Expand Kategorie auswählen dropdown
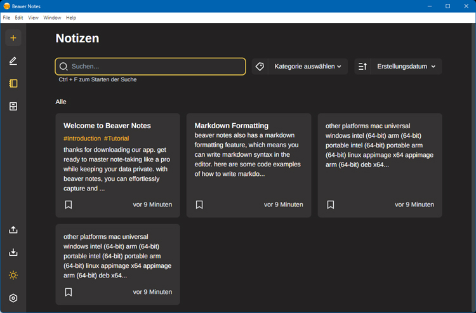Viewport: 476px width, 313px height. coord(308,67)
